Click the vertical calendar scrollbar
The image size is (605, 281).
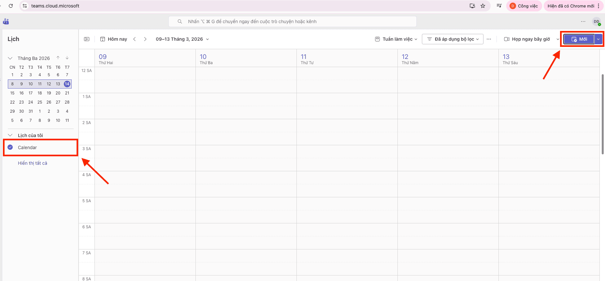602,114
